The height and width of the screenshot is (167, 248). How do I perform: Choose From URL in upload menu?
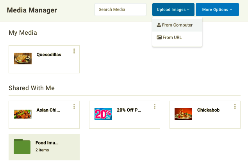click(177, 37)
